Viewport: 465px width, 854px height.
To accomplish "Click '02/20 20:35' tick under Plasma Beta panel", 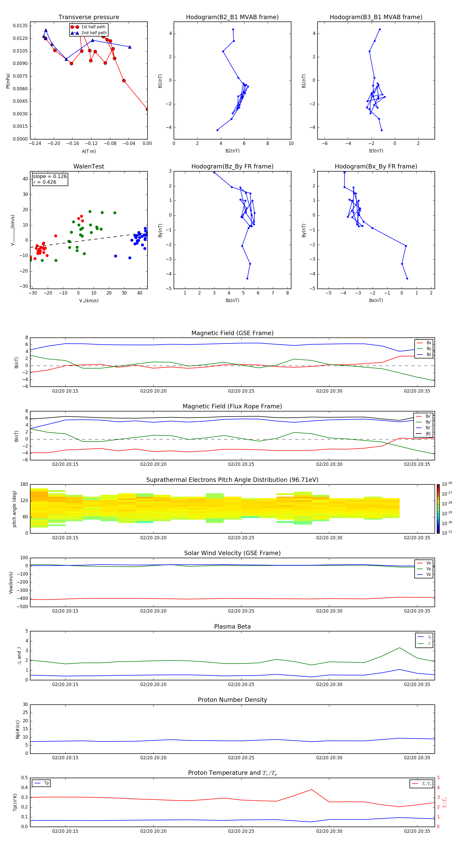I will (417, 684).
